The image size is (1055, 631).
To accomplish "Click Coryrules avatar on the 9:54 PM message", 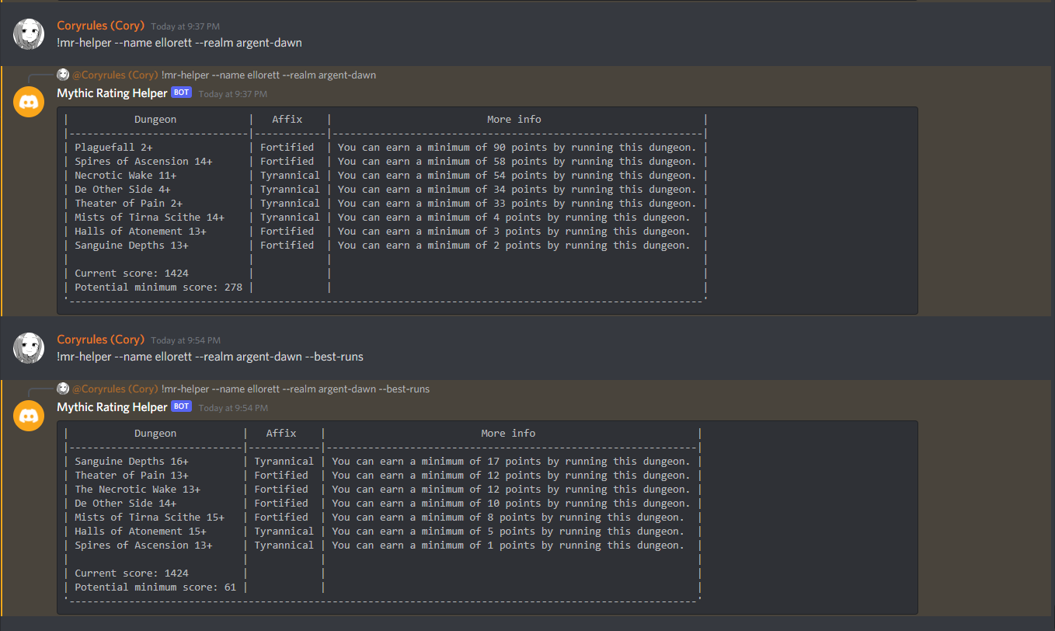I will point(29,349).
